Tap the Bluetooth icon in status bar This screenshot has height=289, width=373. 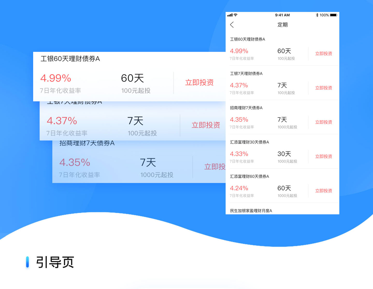click(x=317, y=15)
